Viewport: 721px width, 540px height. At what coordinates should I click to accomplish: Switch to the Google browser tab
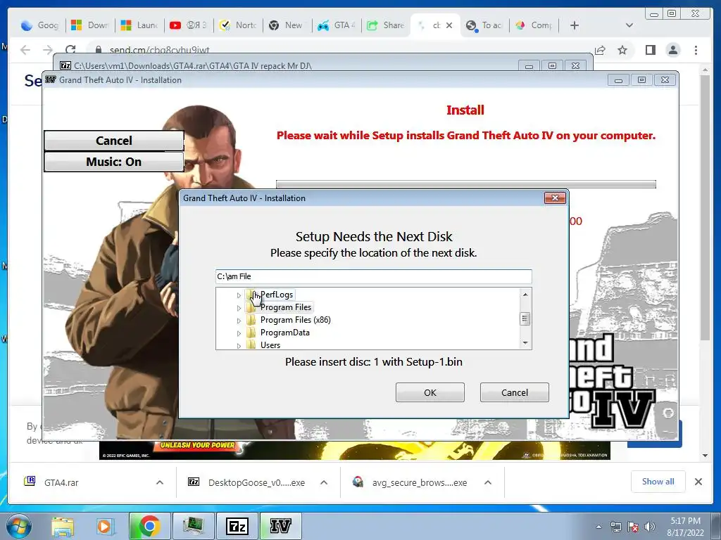pyautogui.click(x=40, y=25)
